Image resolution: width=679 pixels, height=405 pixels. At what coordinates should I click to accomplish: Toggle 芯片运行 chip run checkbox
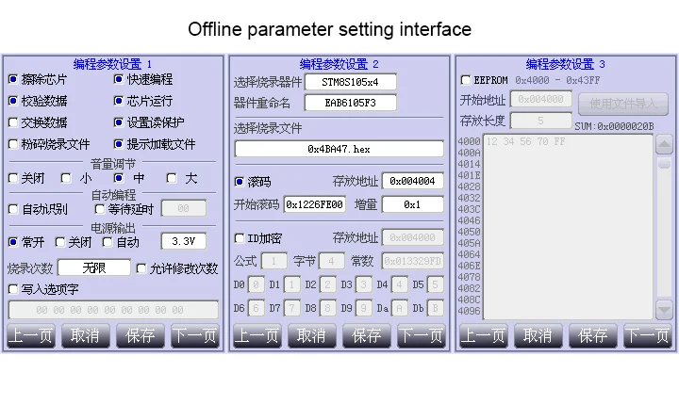click(118, 101)
